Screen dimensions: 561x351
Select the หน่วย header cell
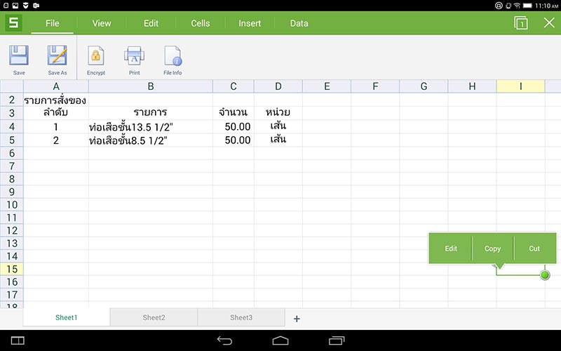coord(278,113)
